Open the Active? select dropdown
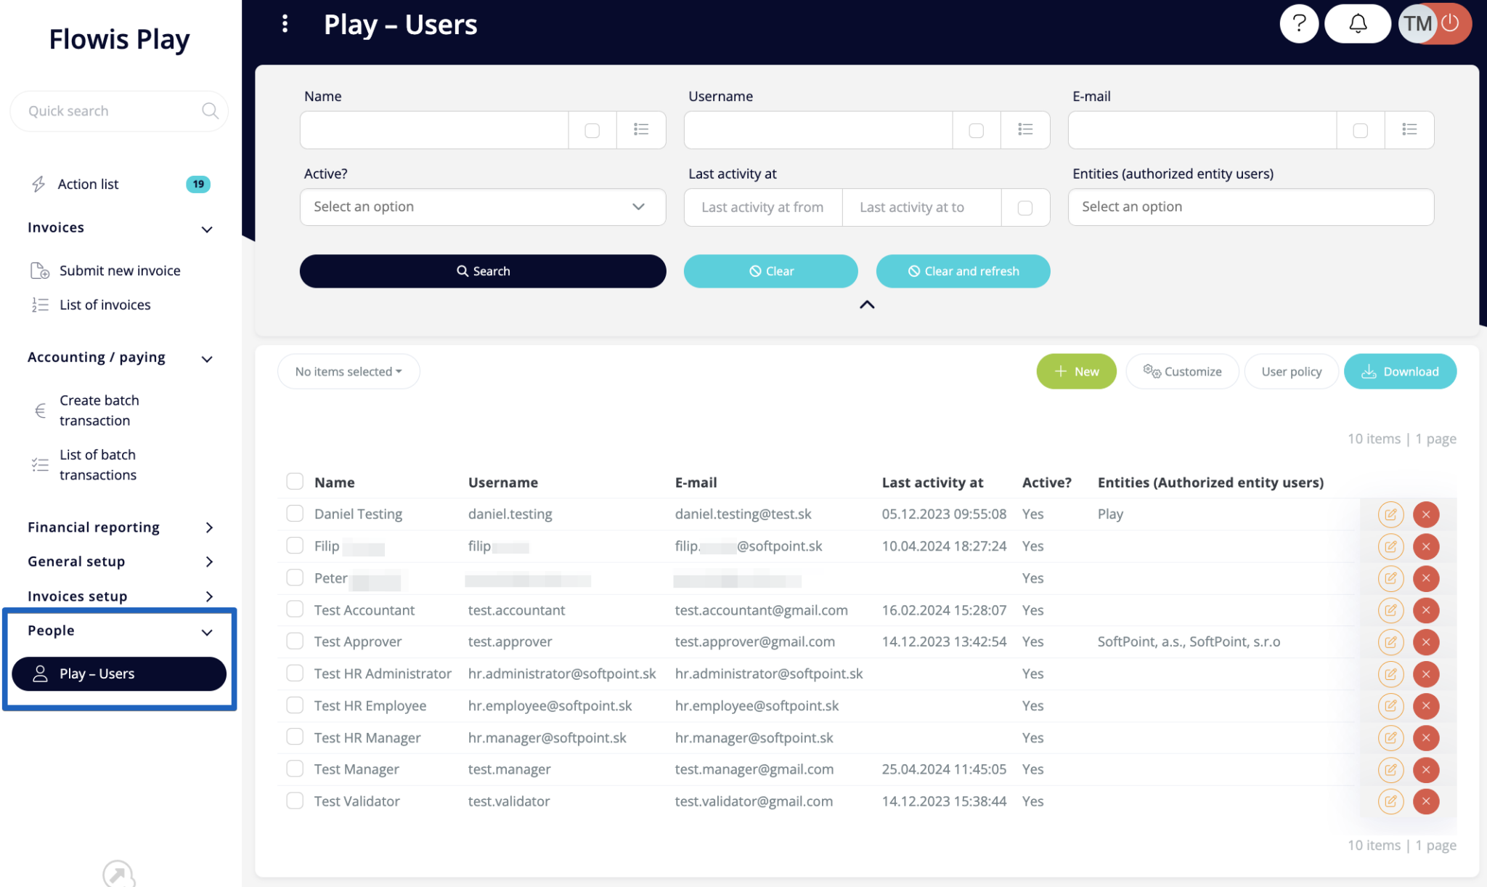The width and height of the screenshot is (1487, 887). click(482, 207)
